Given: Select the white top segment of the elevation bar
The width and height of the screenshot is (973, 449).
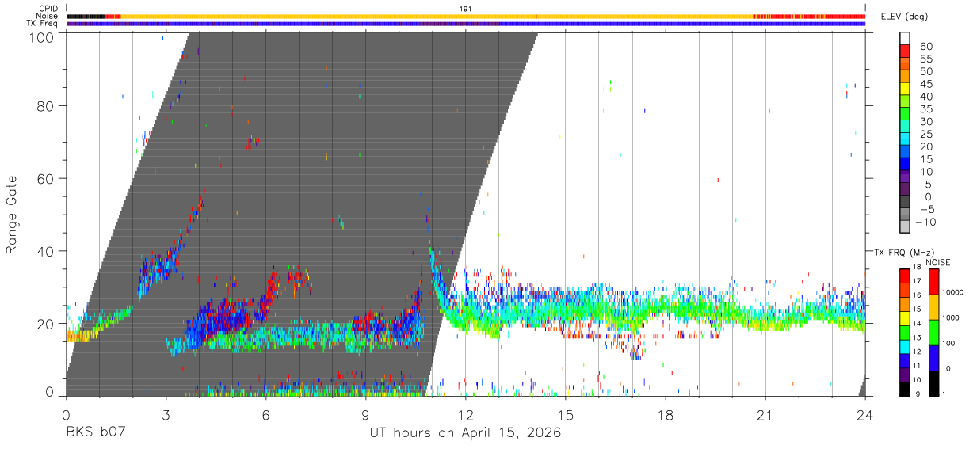Looking at the screenshot, I should [905, 39].
